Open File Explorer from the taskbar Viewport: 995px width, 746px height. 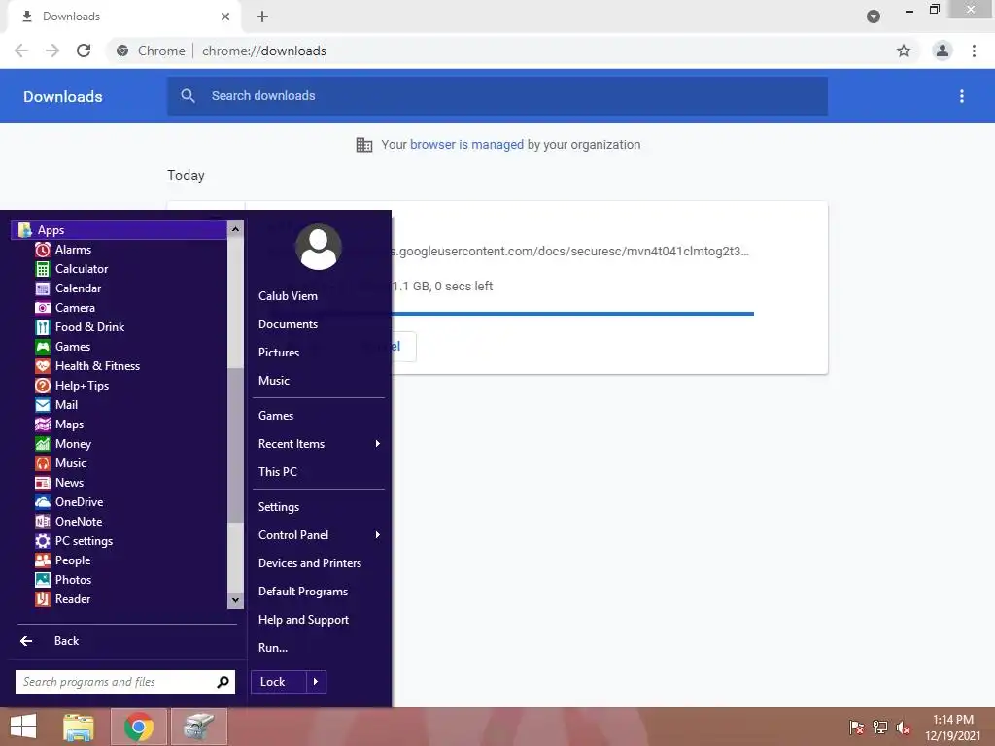tap(79, 727)
